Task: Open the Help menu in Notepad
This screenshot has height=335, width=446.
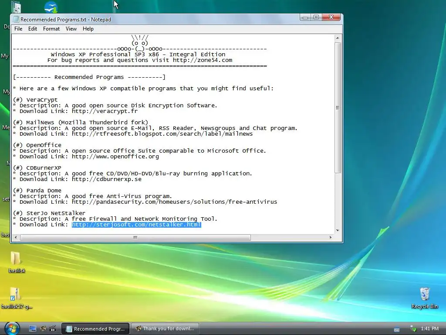Action: (x=88, y=29)
